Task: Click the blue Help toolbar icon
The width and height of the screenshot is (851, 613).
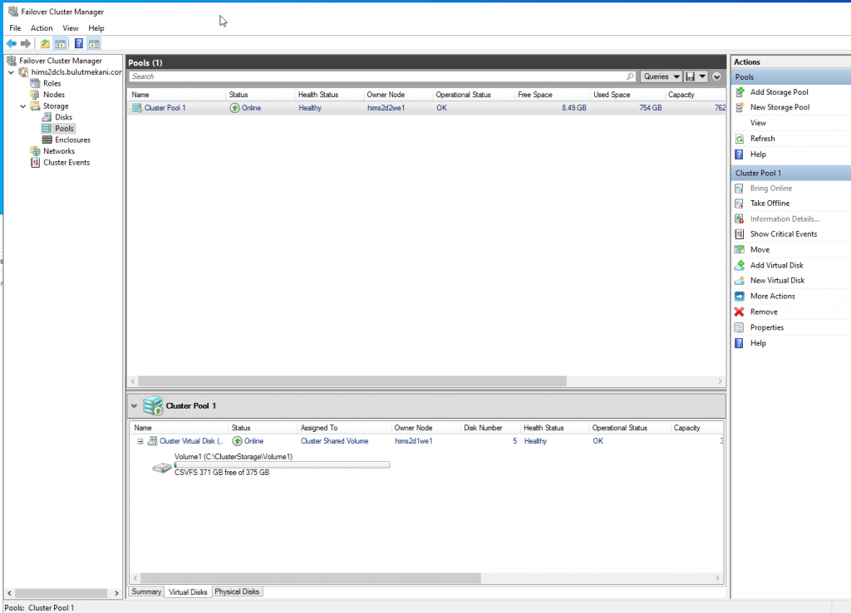Action: tap(79, 43)
